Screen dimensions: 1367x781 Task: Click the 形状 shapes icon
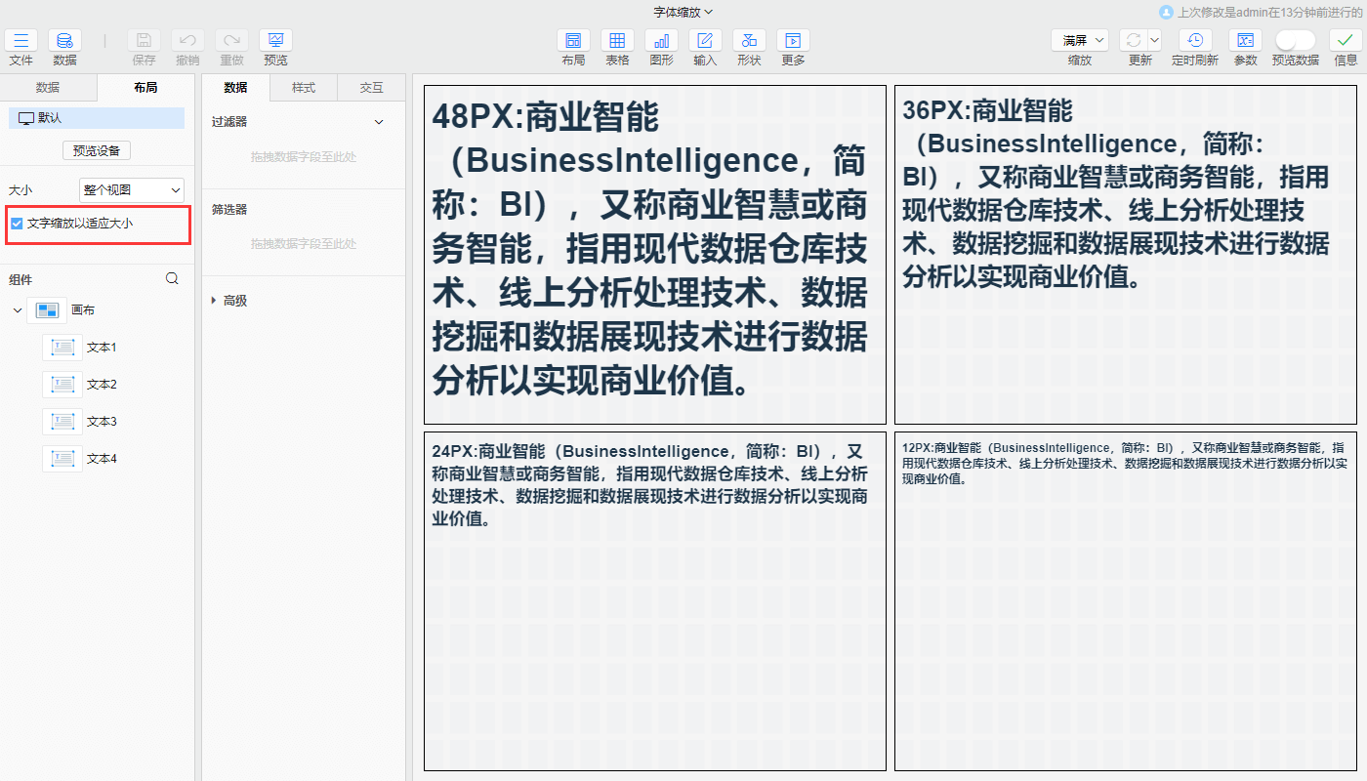pyautogui.click(x=749, y=40)
